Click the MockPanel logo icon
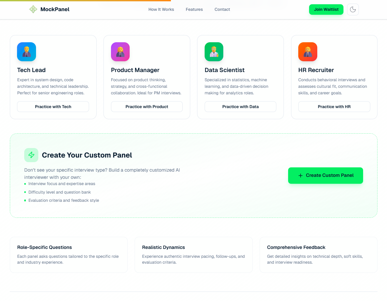387x301 pixels. click(x=33, y=9)
